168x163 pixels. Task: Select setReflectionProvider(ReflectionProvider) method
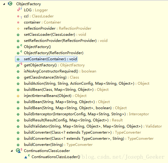[x=66, y=41]
